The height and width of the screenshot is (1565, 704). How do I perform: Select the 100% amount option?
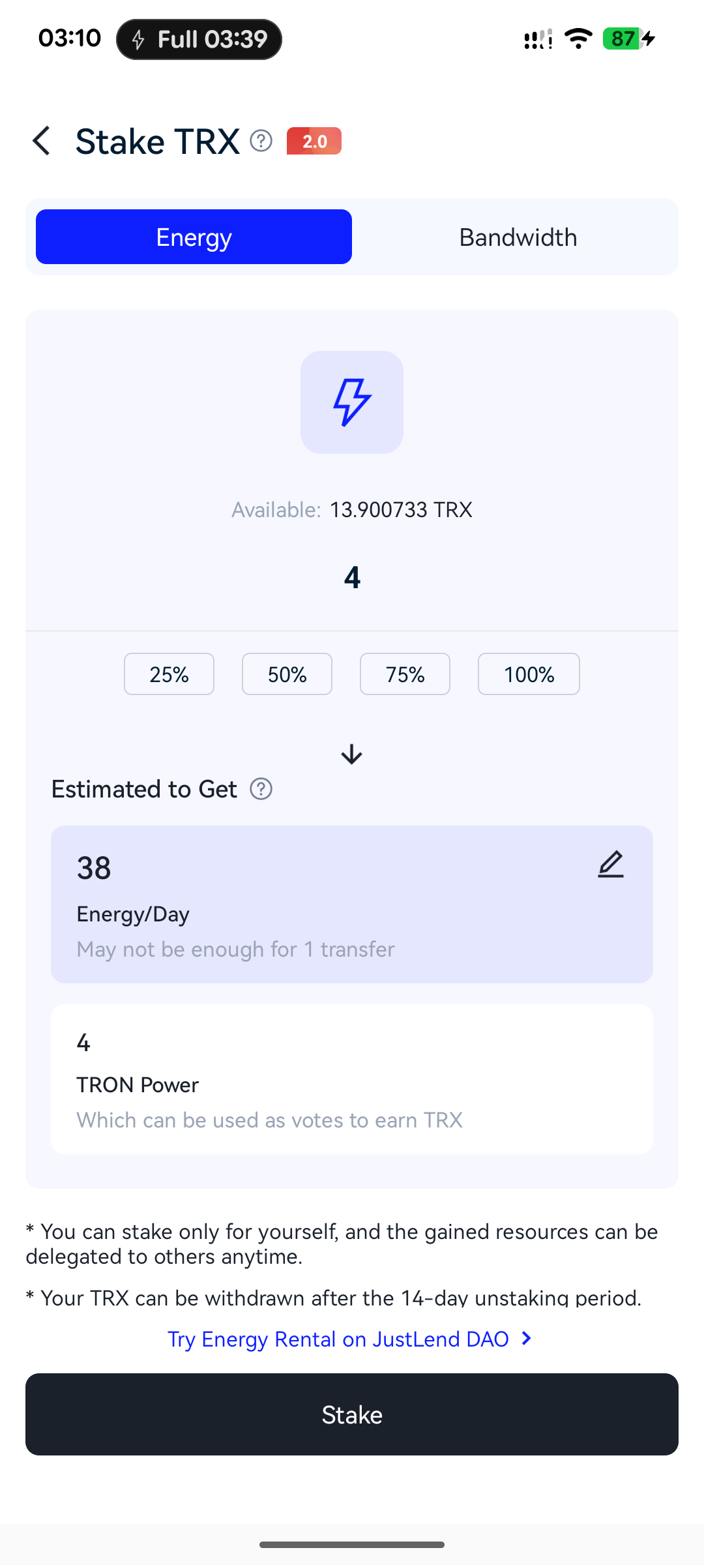tap(529, 674)
